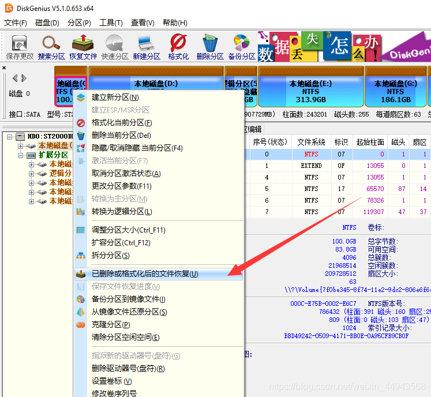Select 隐藏/取消隐藏 当前分区(F4) menu entry
The height and width of the screenshot is (397, 431).
pos(159,148)
